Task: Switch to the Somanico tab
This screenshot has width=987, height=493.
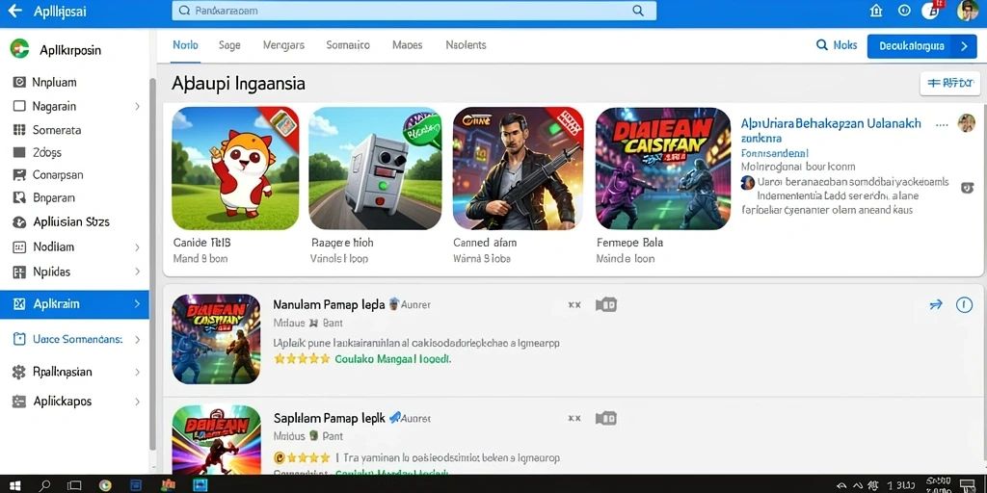Action: click(x=348, y=45)
